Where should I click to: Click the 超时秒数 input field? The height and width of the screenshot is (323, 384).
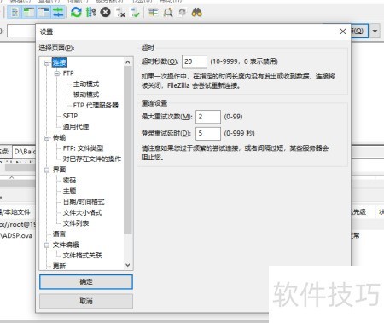[195, 61]
